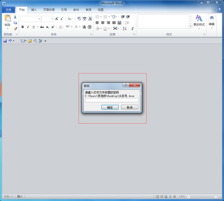Click in the password input field

[x=112, y=100]
